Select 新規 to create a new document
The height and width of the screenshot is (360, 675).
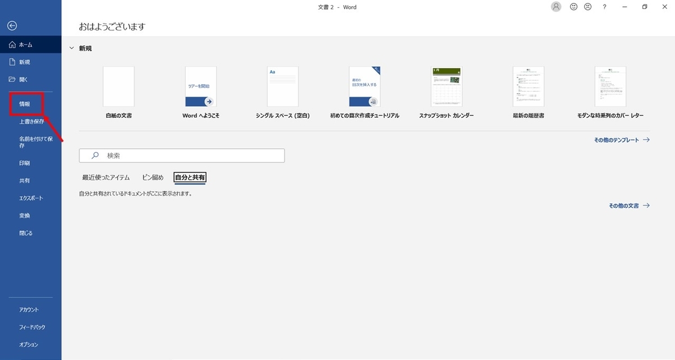24,62
